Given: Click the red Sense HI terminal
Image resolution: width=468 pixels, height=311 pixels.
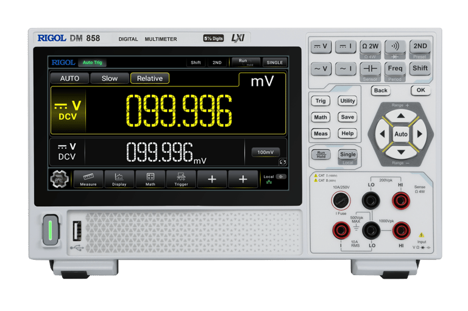Looking at the screenshot, I should pos(401,201).
